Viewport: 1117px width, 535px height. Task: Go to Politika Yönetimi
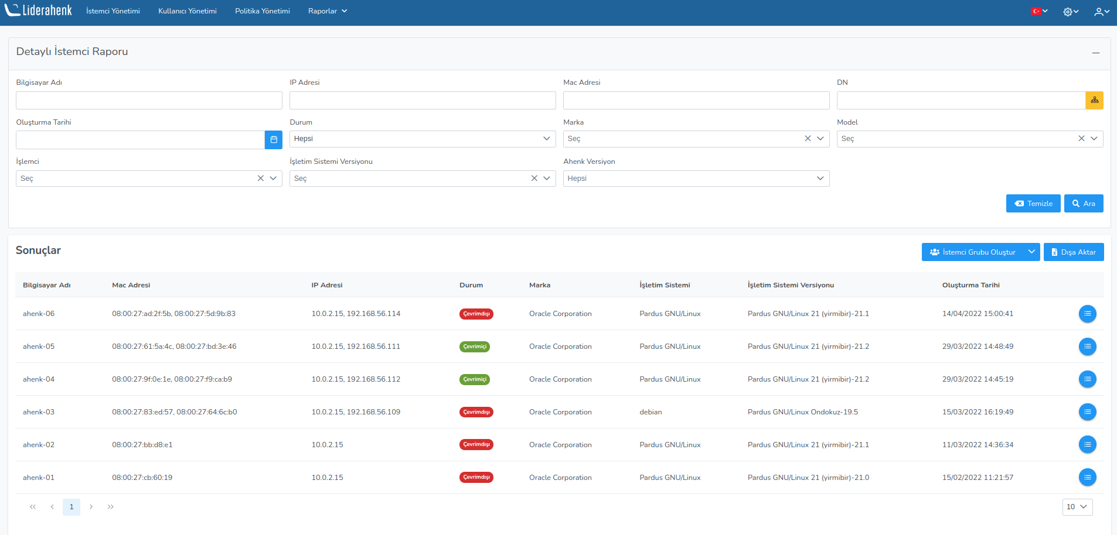pos(263,11)
